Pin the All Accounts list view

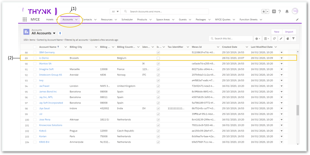pos(60,33)
